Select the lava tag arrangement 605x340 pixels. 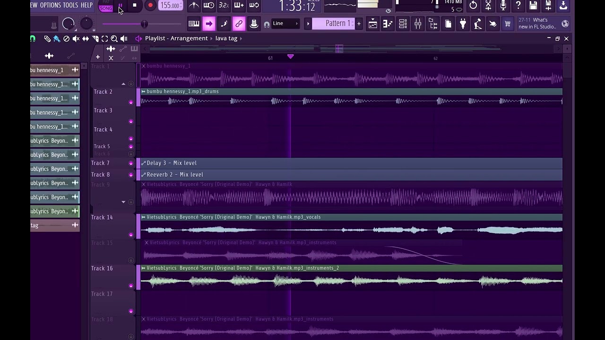click(226, 38)
